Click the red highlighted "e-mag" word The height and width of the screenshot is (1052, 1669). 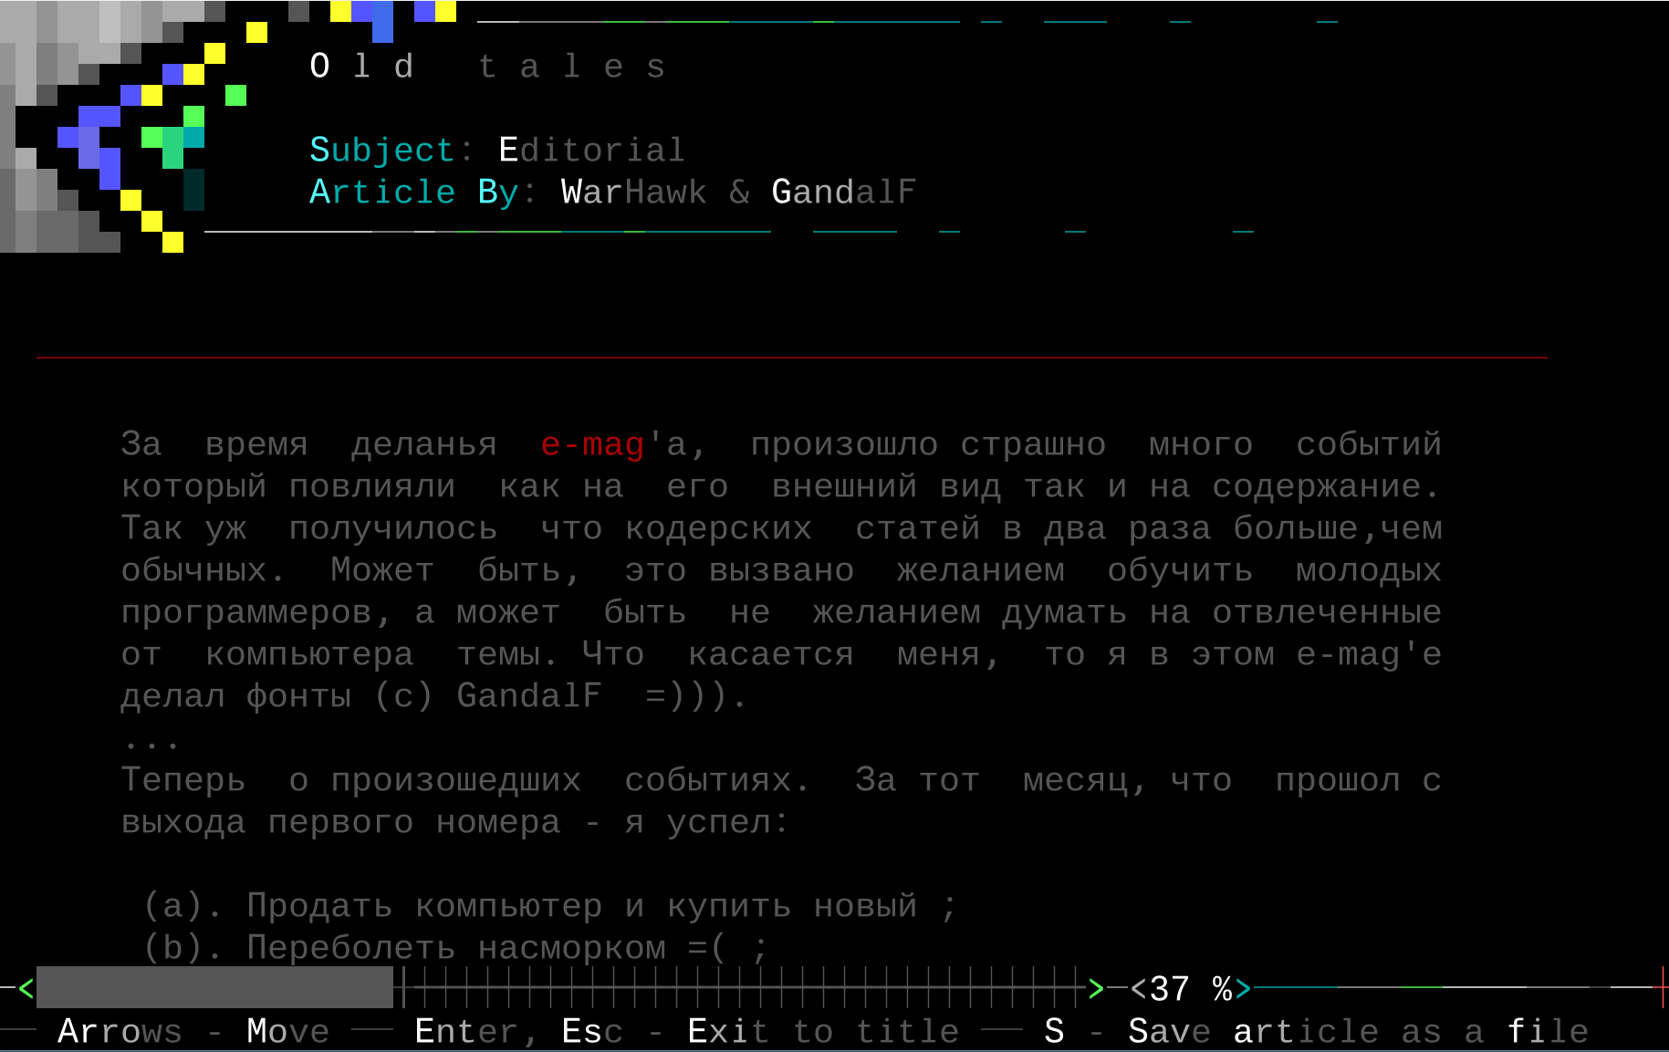coord(592,444)
